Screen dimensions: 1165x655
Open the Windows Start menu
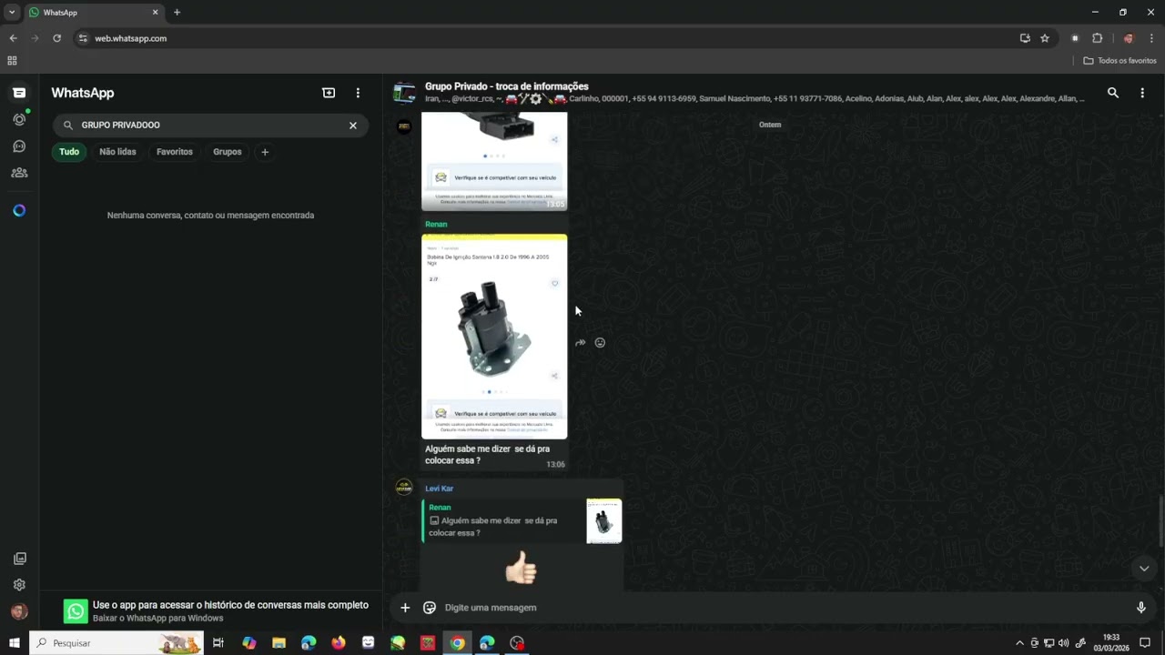(x=15, y=643)
